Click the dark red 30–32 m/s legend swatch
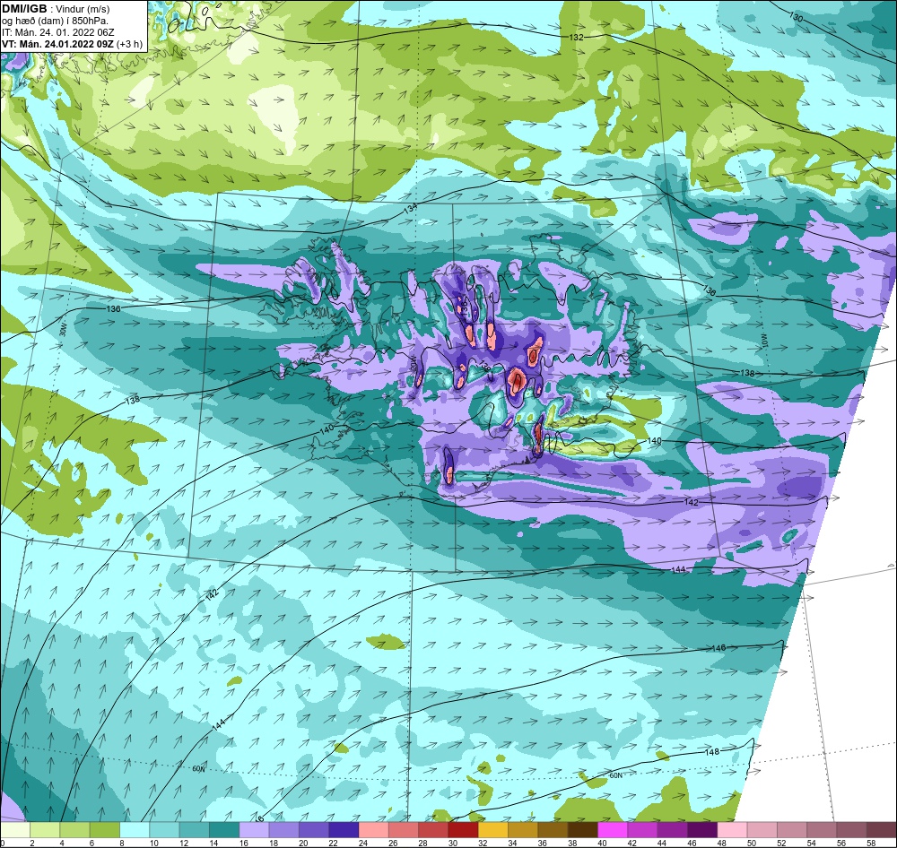This screenshot has height=848, width=897. click(462, 829)
